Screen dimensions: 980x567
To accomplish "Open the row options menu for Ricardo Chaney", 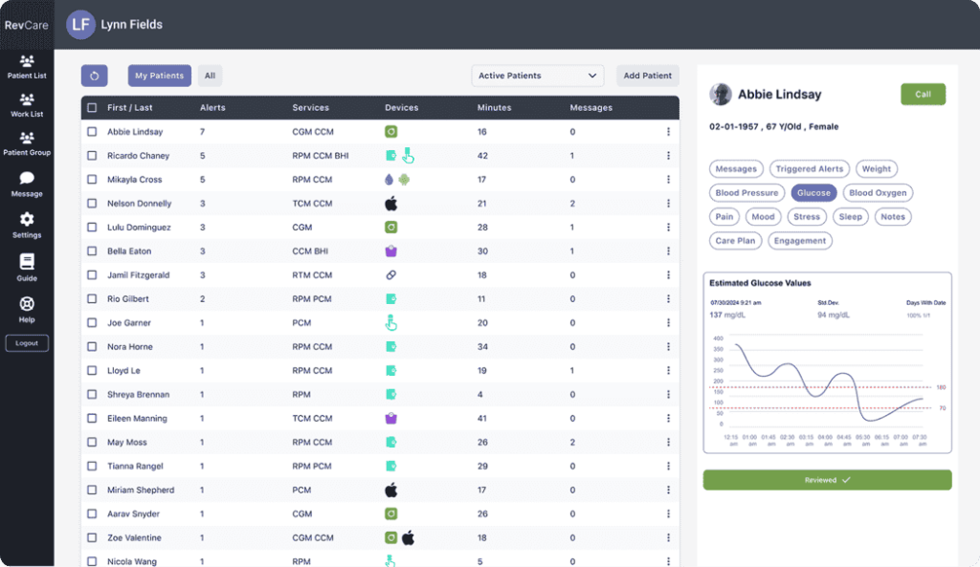I will click(666, 155).
